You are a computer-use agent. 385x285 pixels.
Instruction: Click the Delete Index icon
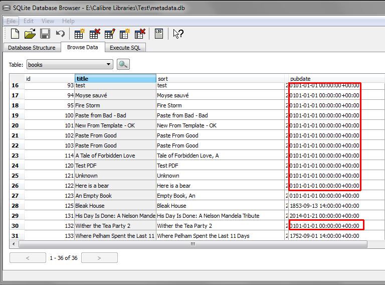point(140,34)
